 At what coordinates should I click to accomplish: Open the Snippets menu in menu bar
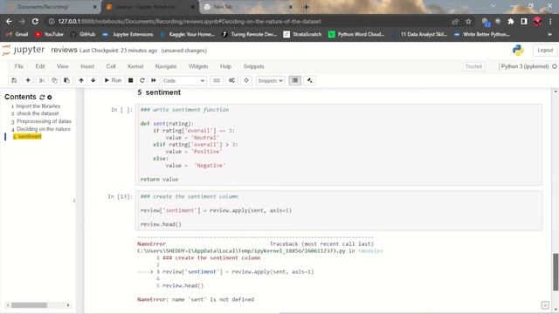(253, 66)
